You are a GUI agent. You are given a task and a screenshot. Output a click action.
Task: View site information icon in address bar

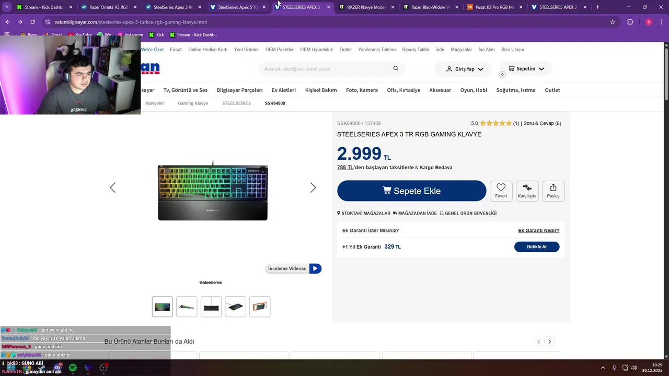[x=48, y=22]
